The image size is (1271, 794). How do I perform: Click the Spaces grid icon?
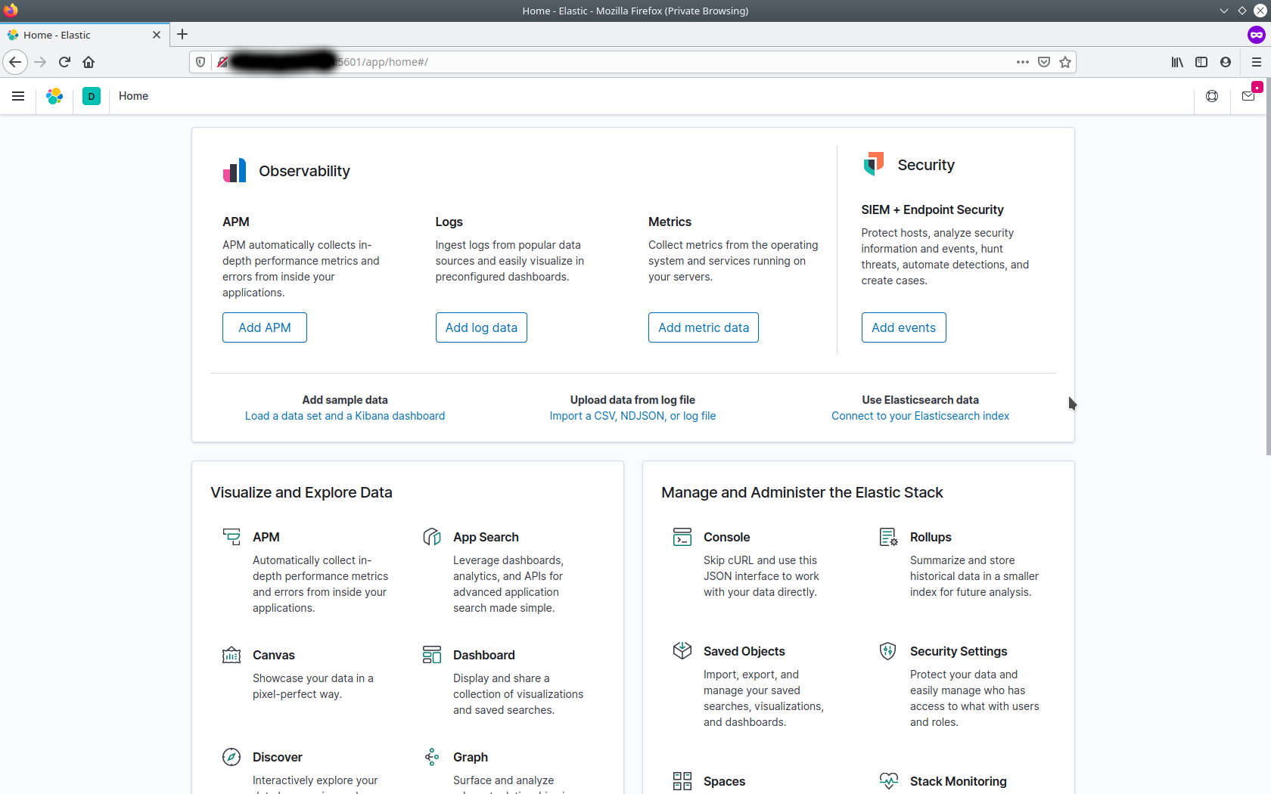tap(682, 781)
